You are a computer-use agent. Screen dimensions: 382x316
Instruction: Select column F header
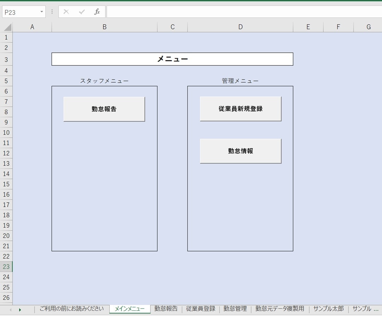click(338, 27)
